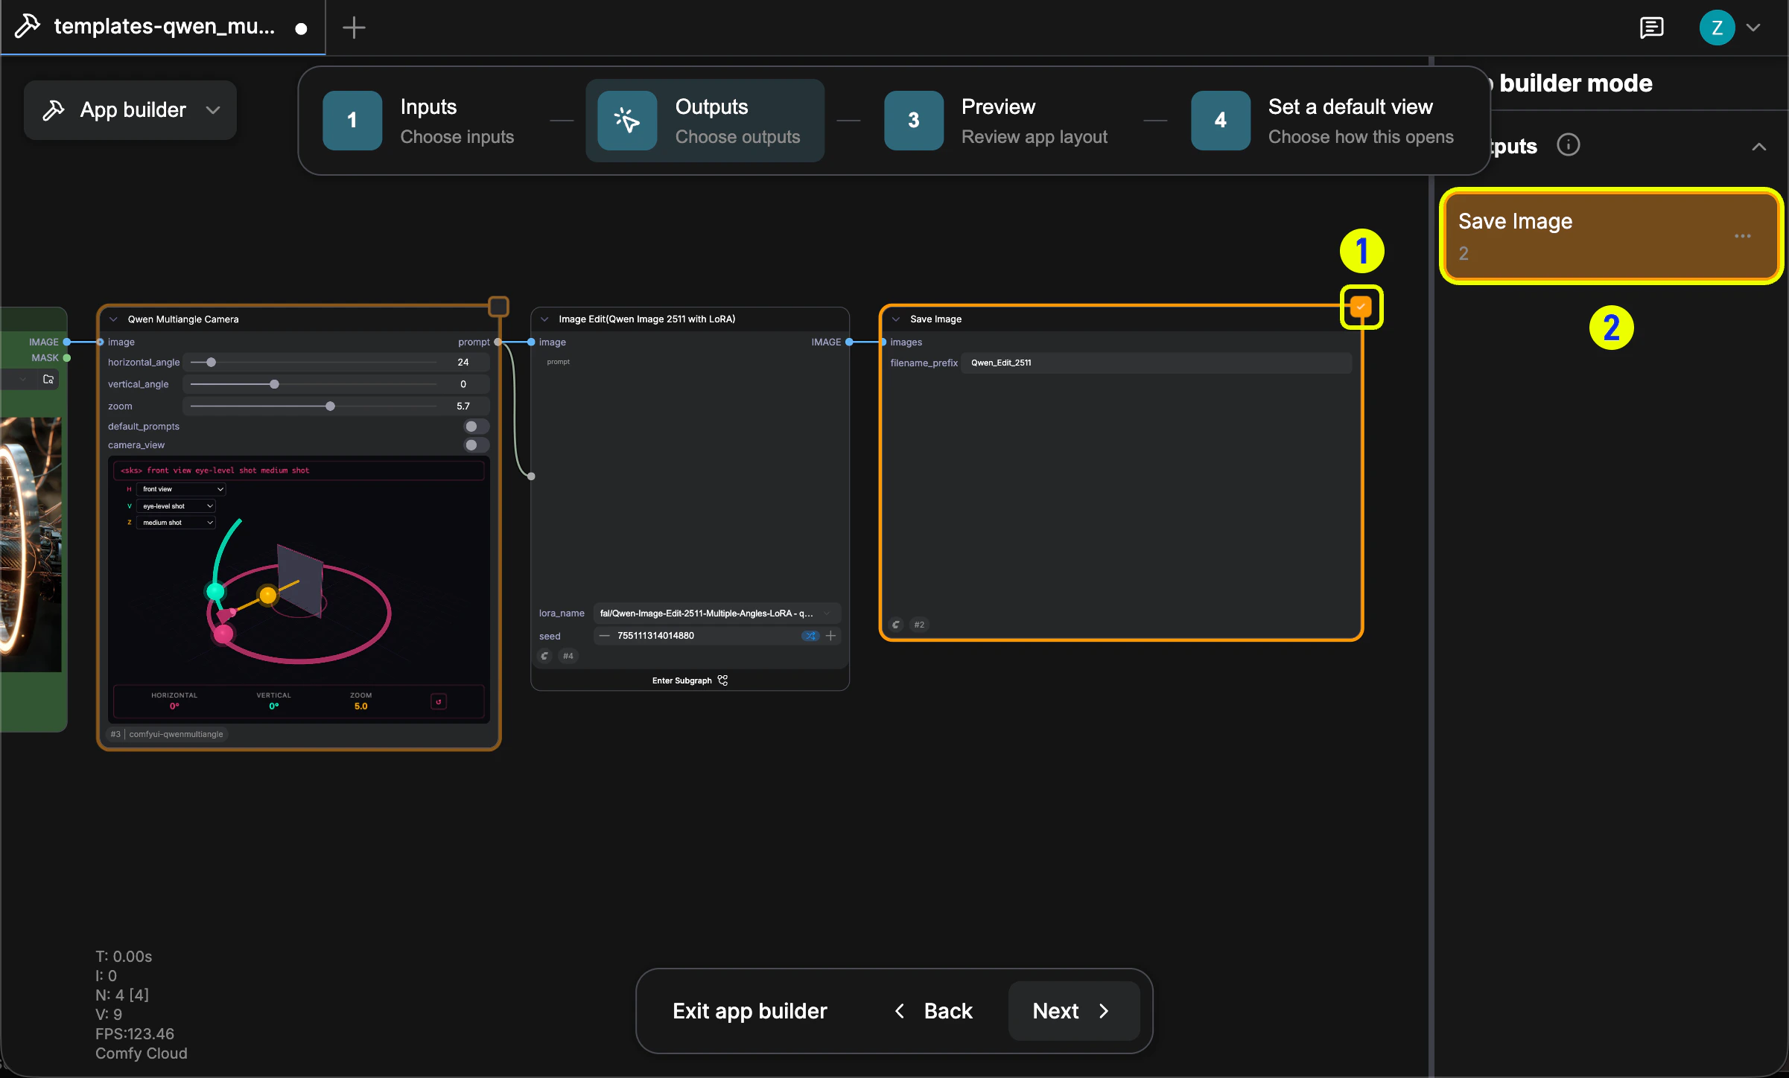Randomize the seed with the shuffle icon
The width and height of the screenshot is (1789, 1078).
[x=810, y=636]
